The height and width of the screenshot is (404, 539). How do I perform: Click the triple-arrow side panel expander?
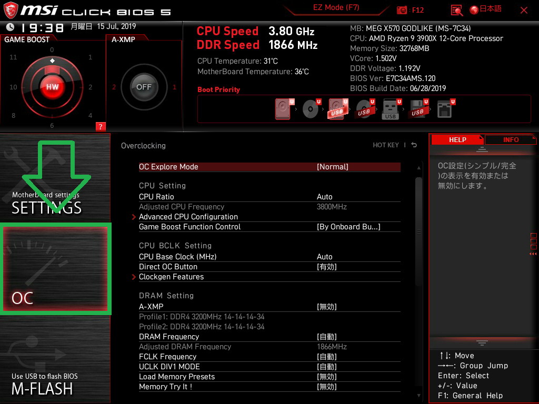click(x=533, y=254)
